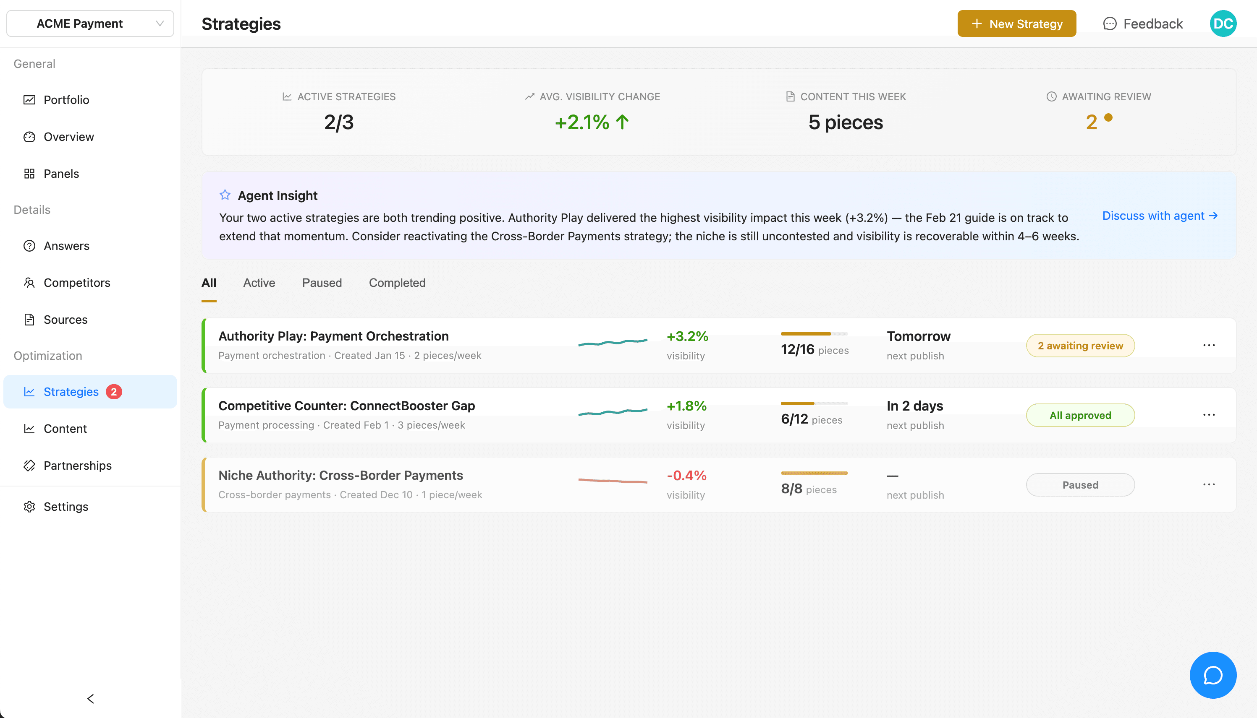1257x718 pixels.
Task: Open Settings gear icon
Action: [x=29, y=507]
